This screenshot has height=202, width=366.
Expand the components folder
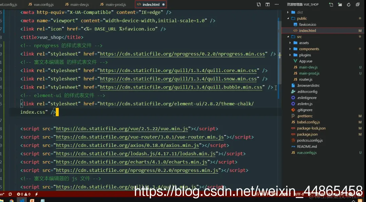309,49
